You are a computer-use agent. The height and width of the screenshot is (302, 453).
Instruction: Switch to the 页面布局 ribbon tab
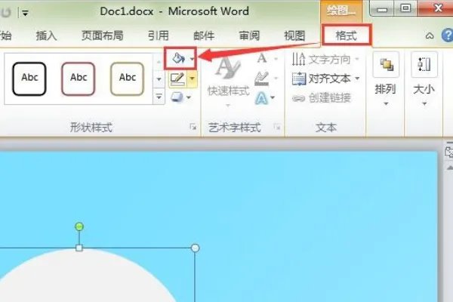coord(102,35)
